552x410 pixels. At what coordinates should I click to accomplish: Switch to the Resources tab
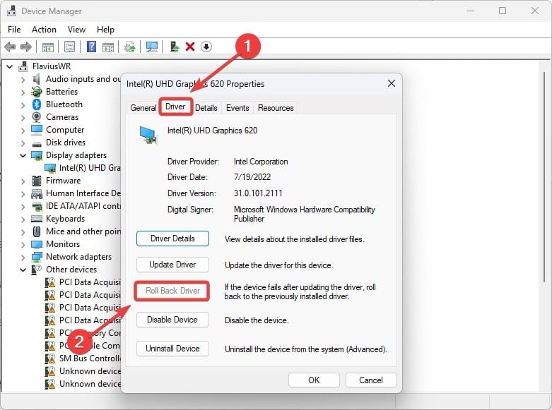(x=276, y=108)
